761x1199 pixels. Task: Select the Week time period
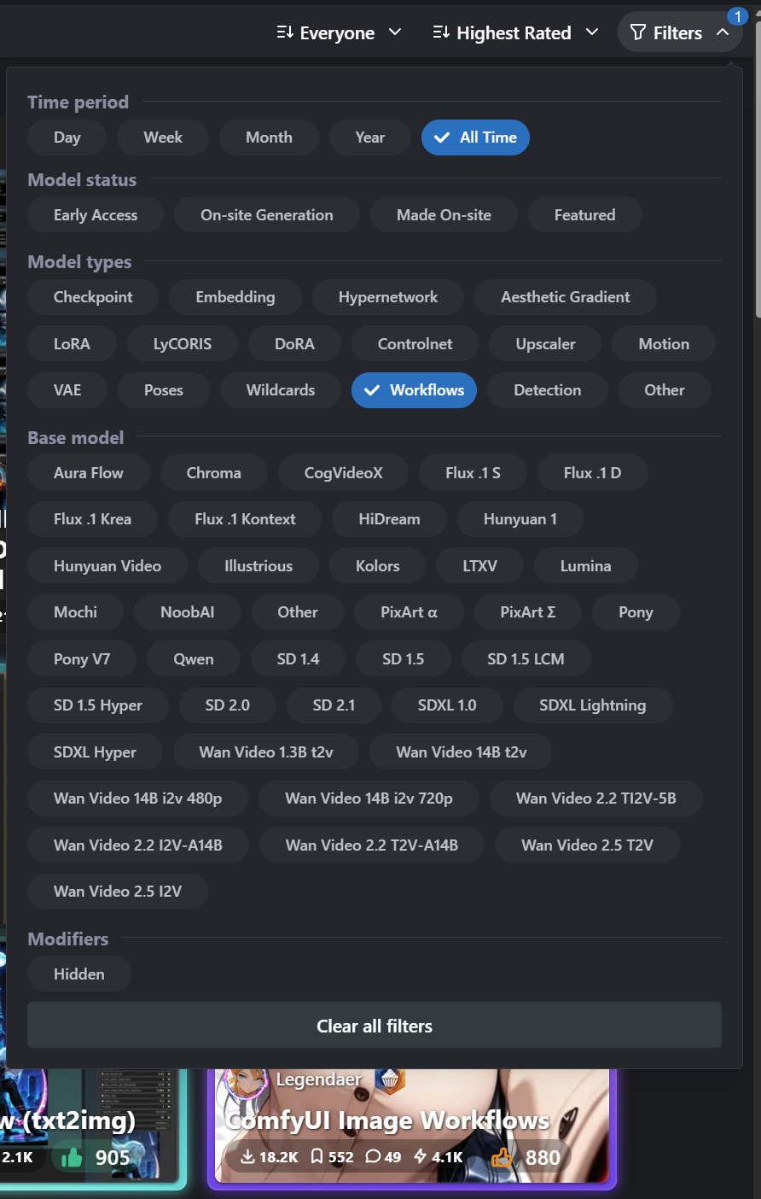pos(163,137)
